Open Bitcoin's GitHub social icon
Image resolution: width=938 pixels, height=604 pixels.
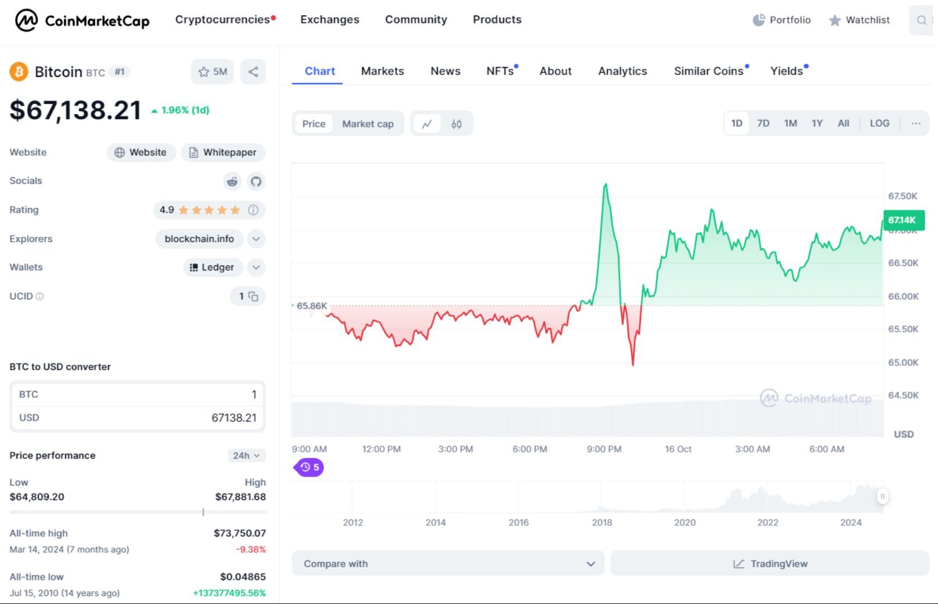(x=256, y=182)
